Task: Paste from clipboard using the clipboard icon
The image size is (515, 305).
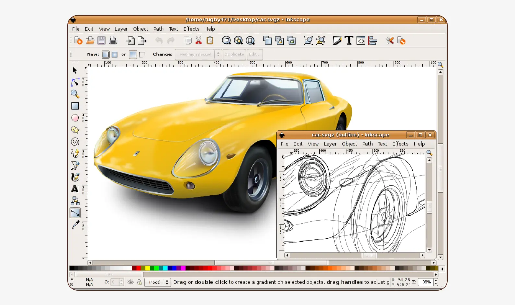Action: [210, 41]
